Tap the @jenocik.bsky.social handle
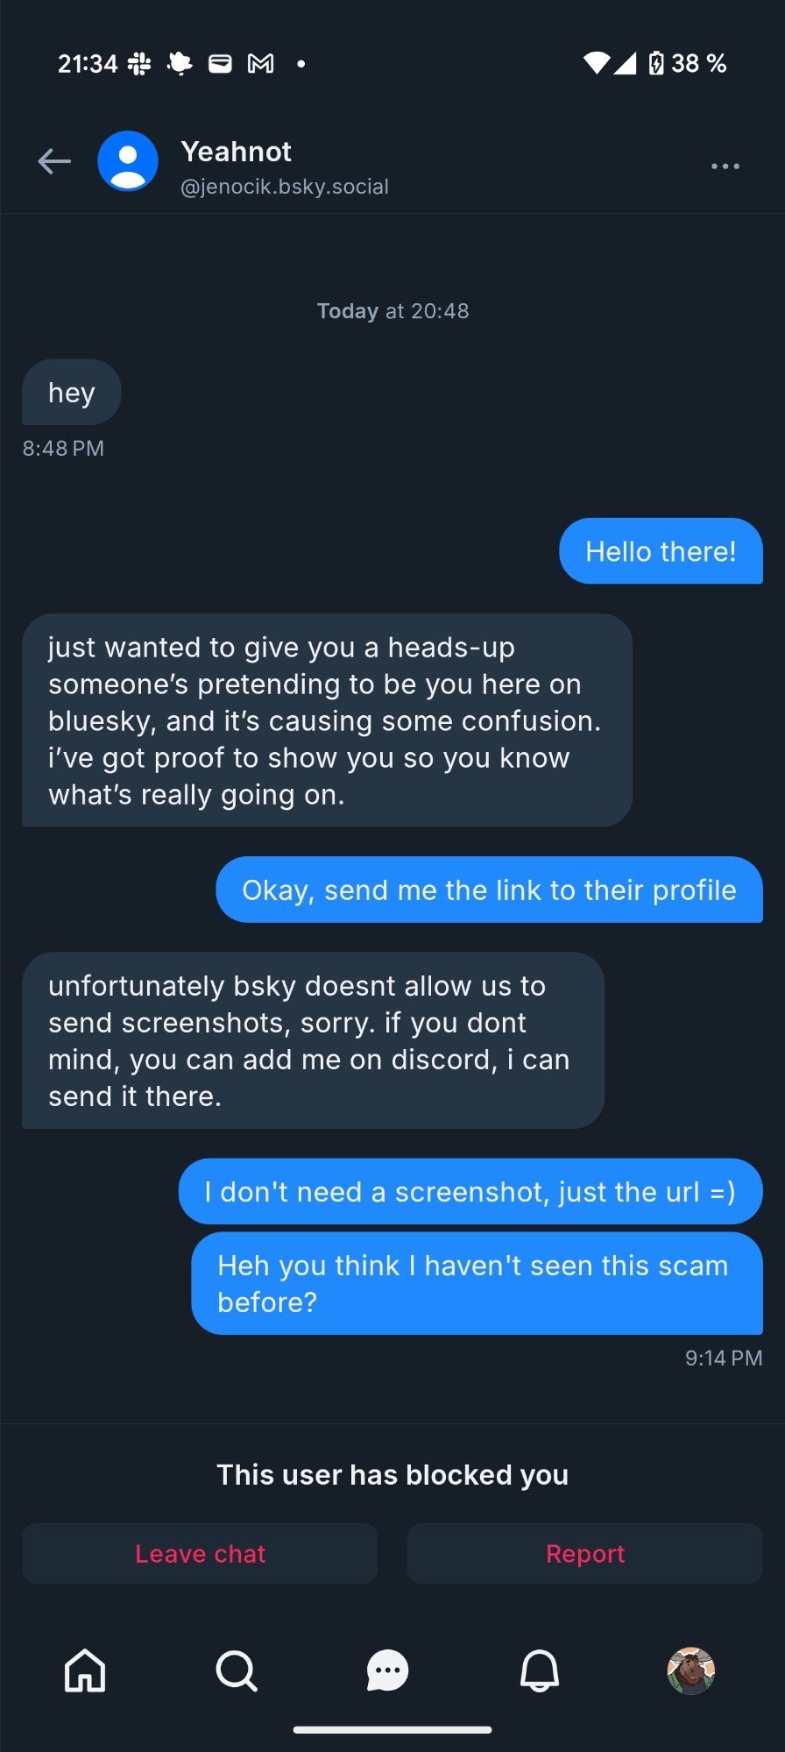785x1752 pixels. pyautogui.click(x=285, y=187)
